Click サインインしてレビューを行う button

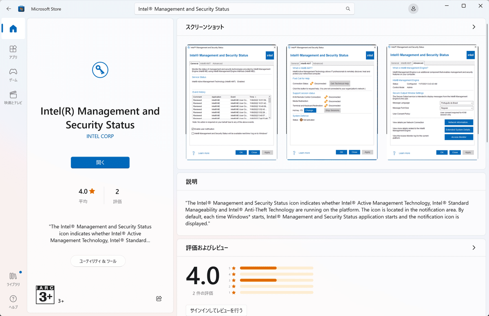click(216, 311)
